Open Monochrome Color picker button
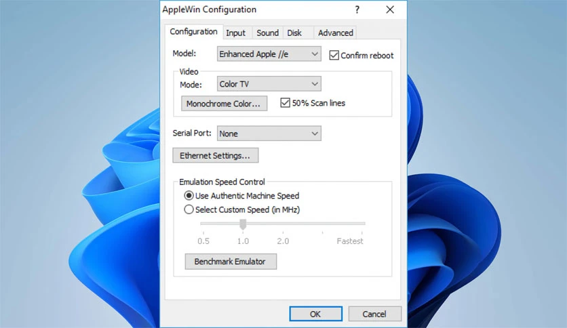567x328 pixels. (x=224, y=104)
